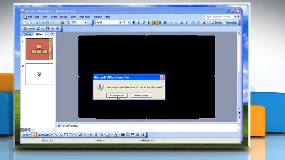Switch to the Outline tab
Image resolution: width=285 pixels, height=160 pixels.
click(x=27, y=34)
